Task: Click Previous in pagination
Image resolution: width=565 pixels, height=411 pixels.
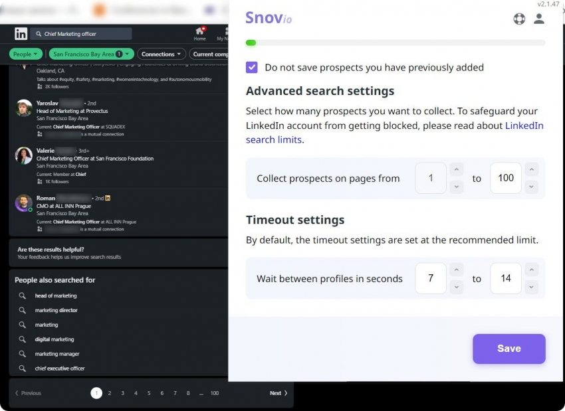Action: (x=28, y=393)
